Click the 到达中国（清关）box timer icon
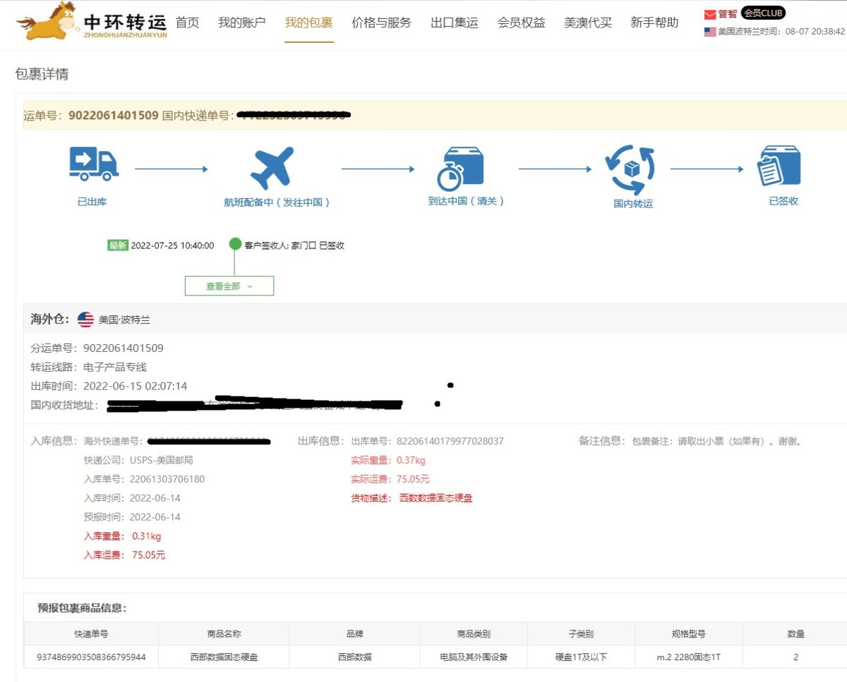 click(460, 169)
